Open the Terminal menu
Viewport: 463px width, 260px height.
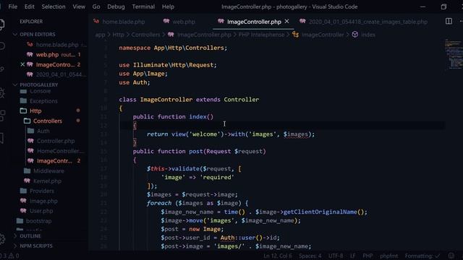143,6
